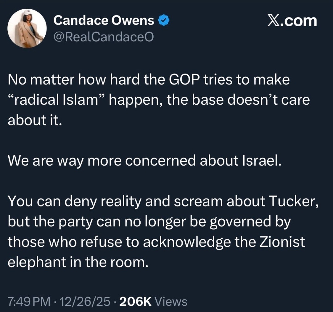The width and height of the screenshot is (333, 312).
Task: Open the Candace Owens display name
Action: pos(104,21)
